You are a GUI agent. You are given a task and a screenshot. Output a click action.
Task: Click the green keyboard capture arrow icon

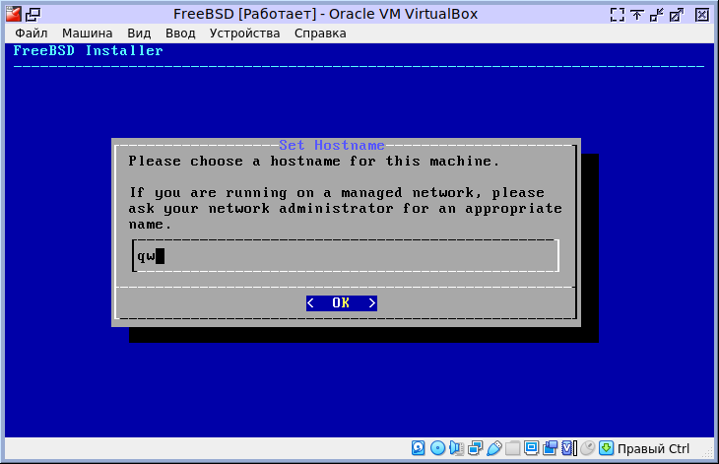click(x=606, y=448)
